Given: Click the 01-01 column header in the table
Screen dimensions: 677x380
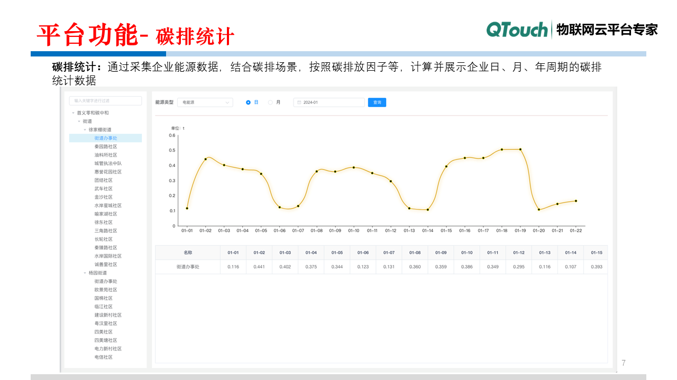Looking at the screenshot, I should pos(233,252).
